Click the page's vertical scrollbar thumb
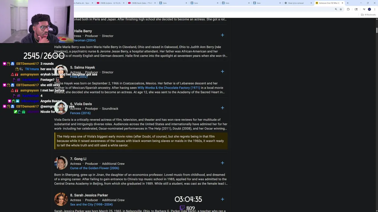378x212 pixels. tap(377, 30)
